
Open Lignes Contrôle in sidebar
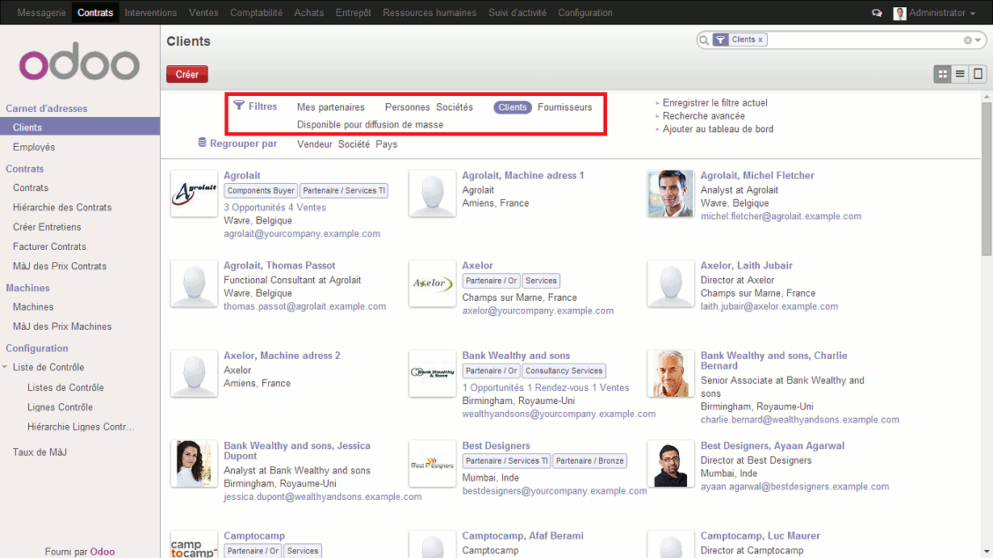[x=60, y=407]
